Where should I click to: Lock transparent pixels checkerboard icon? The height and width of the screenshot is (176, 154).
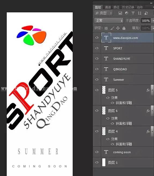(106, 28)
